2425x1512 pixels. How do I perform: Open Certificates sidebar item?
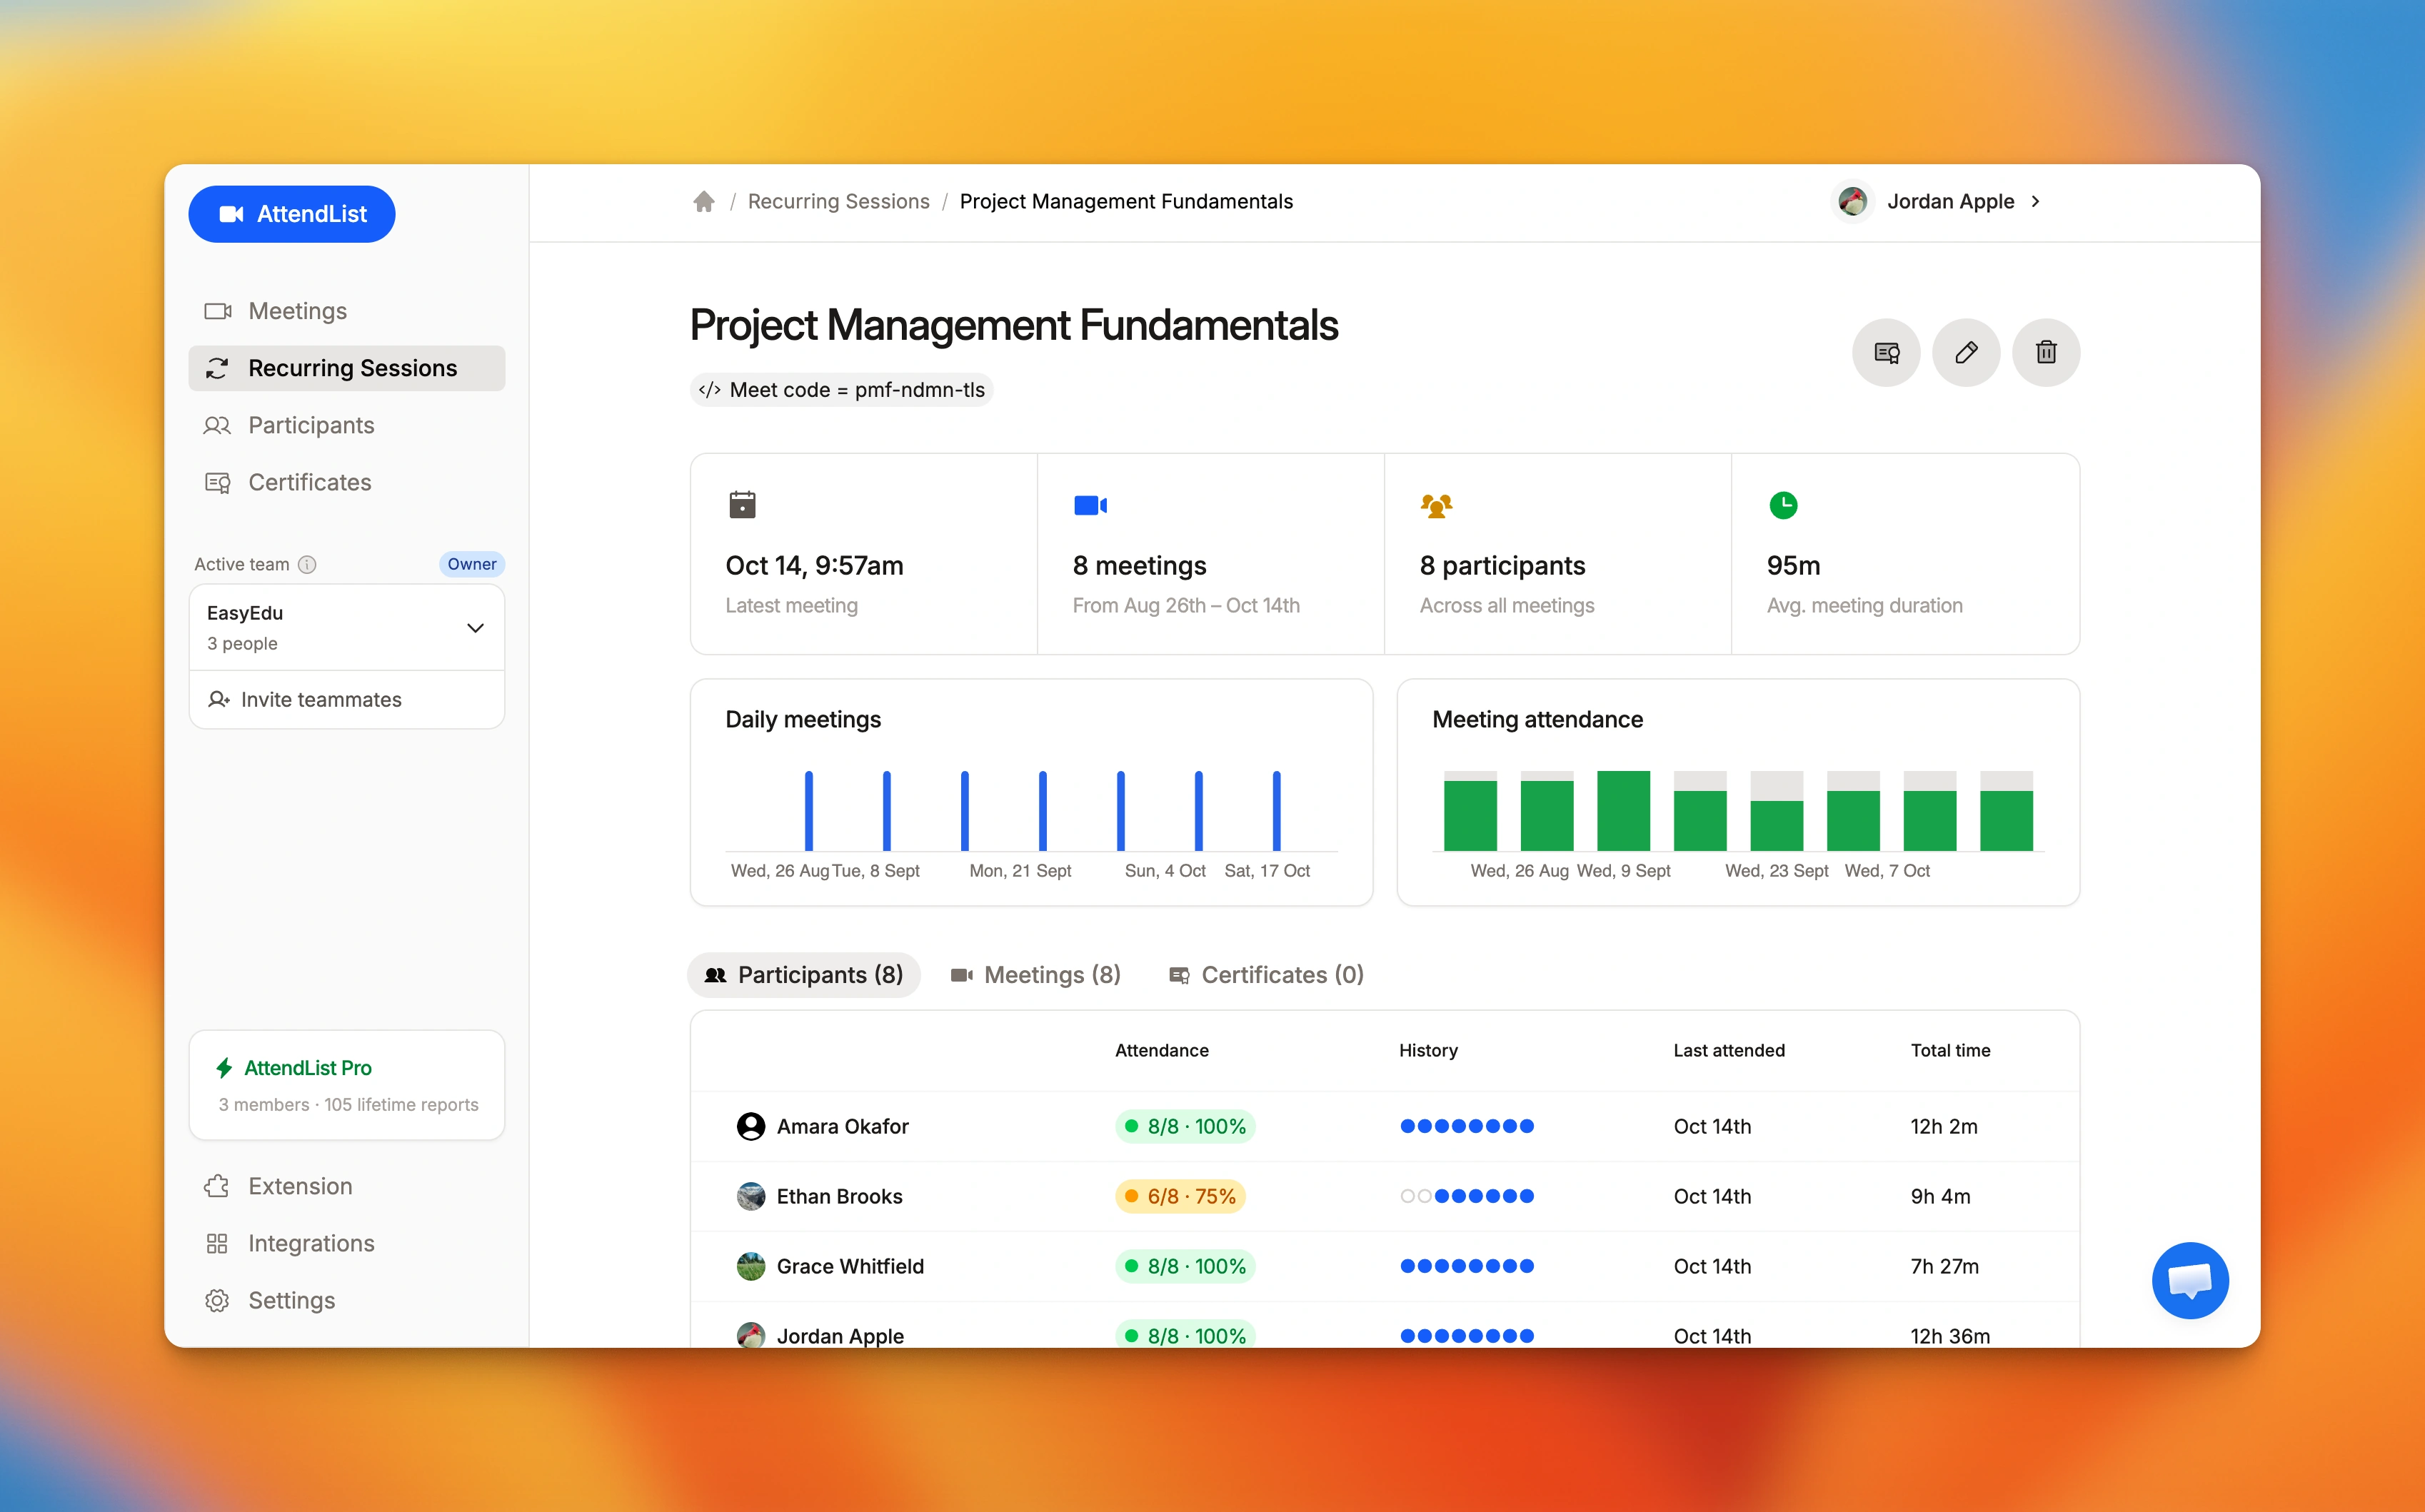click(x=346, y=482)
